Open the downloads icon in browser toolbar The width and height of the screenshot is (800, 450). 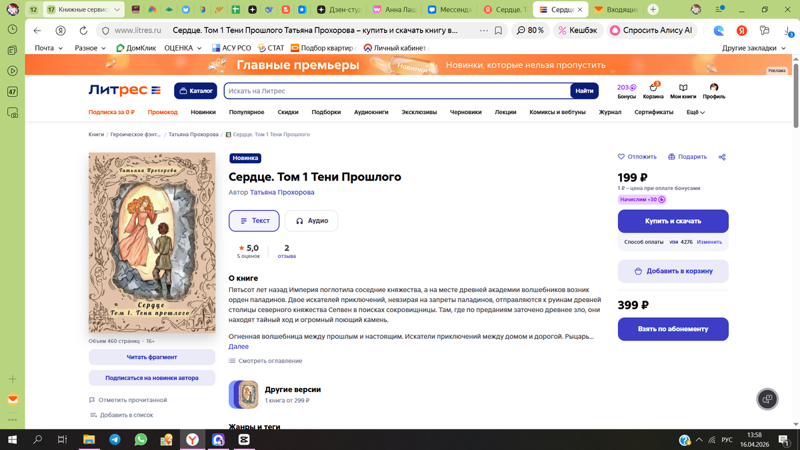click(788, 31)
